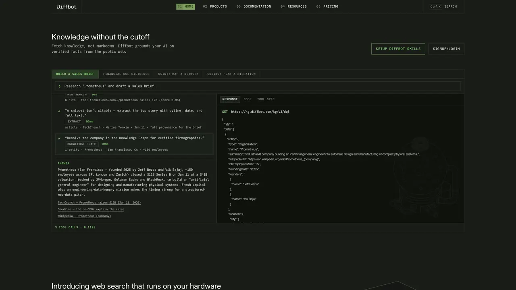Switch to Financial Due Diligence tab
516x290 pixels.
pos(126,74)
